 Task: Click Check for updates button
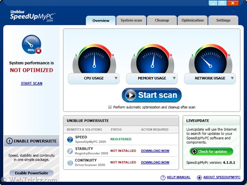pos(212,151)
